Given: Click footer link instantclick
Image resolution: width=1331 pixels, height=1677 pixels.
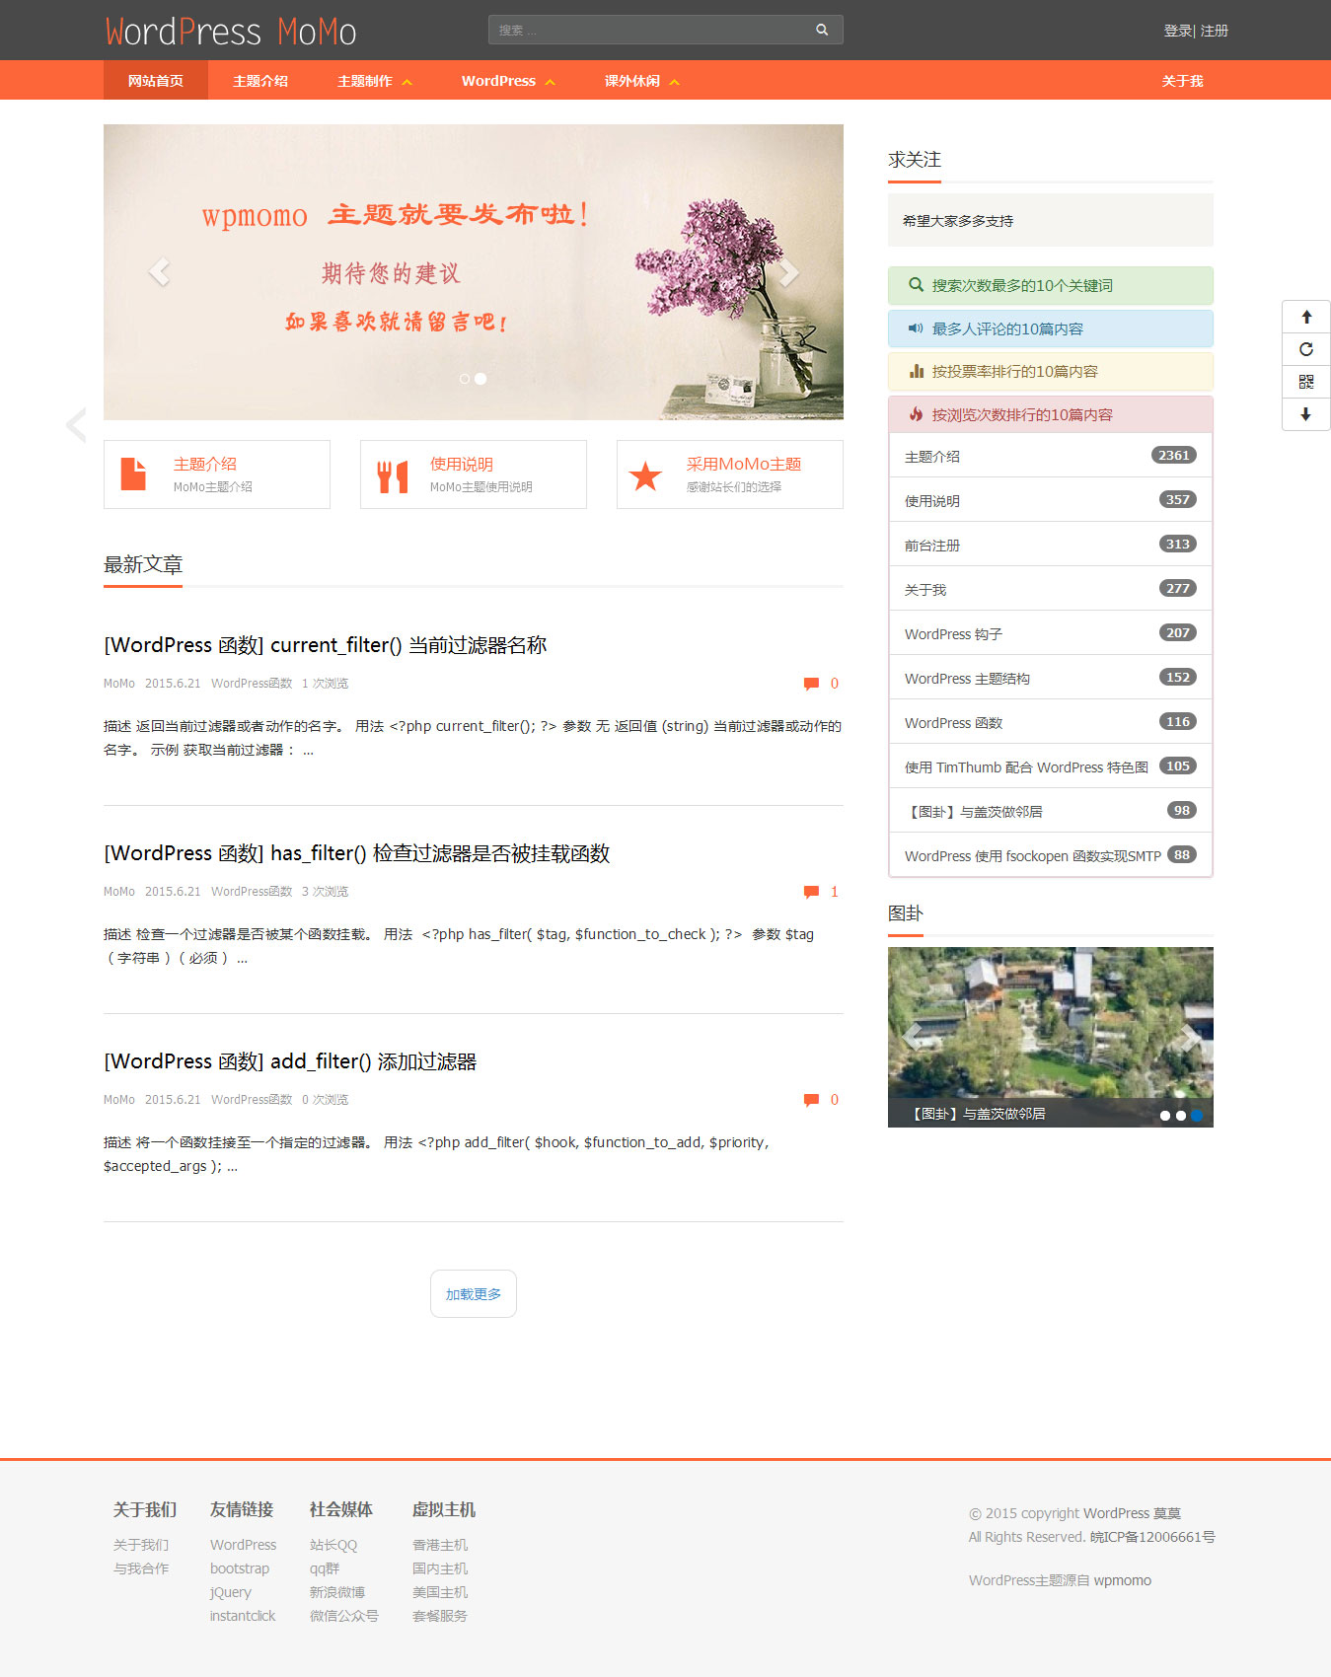Looking at the screenshot, I should 243,1616.
